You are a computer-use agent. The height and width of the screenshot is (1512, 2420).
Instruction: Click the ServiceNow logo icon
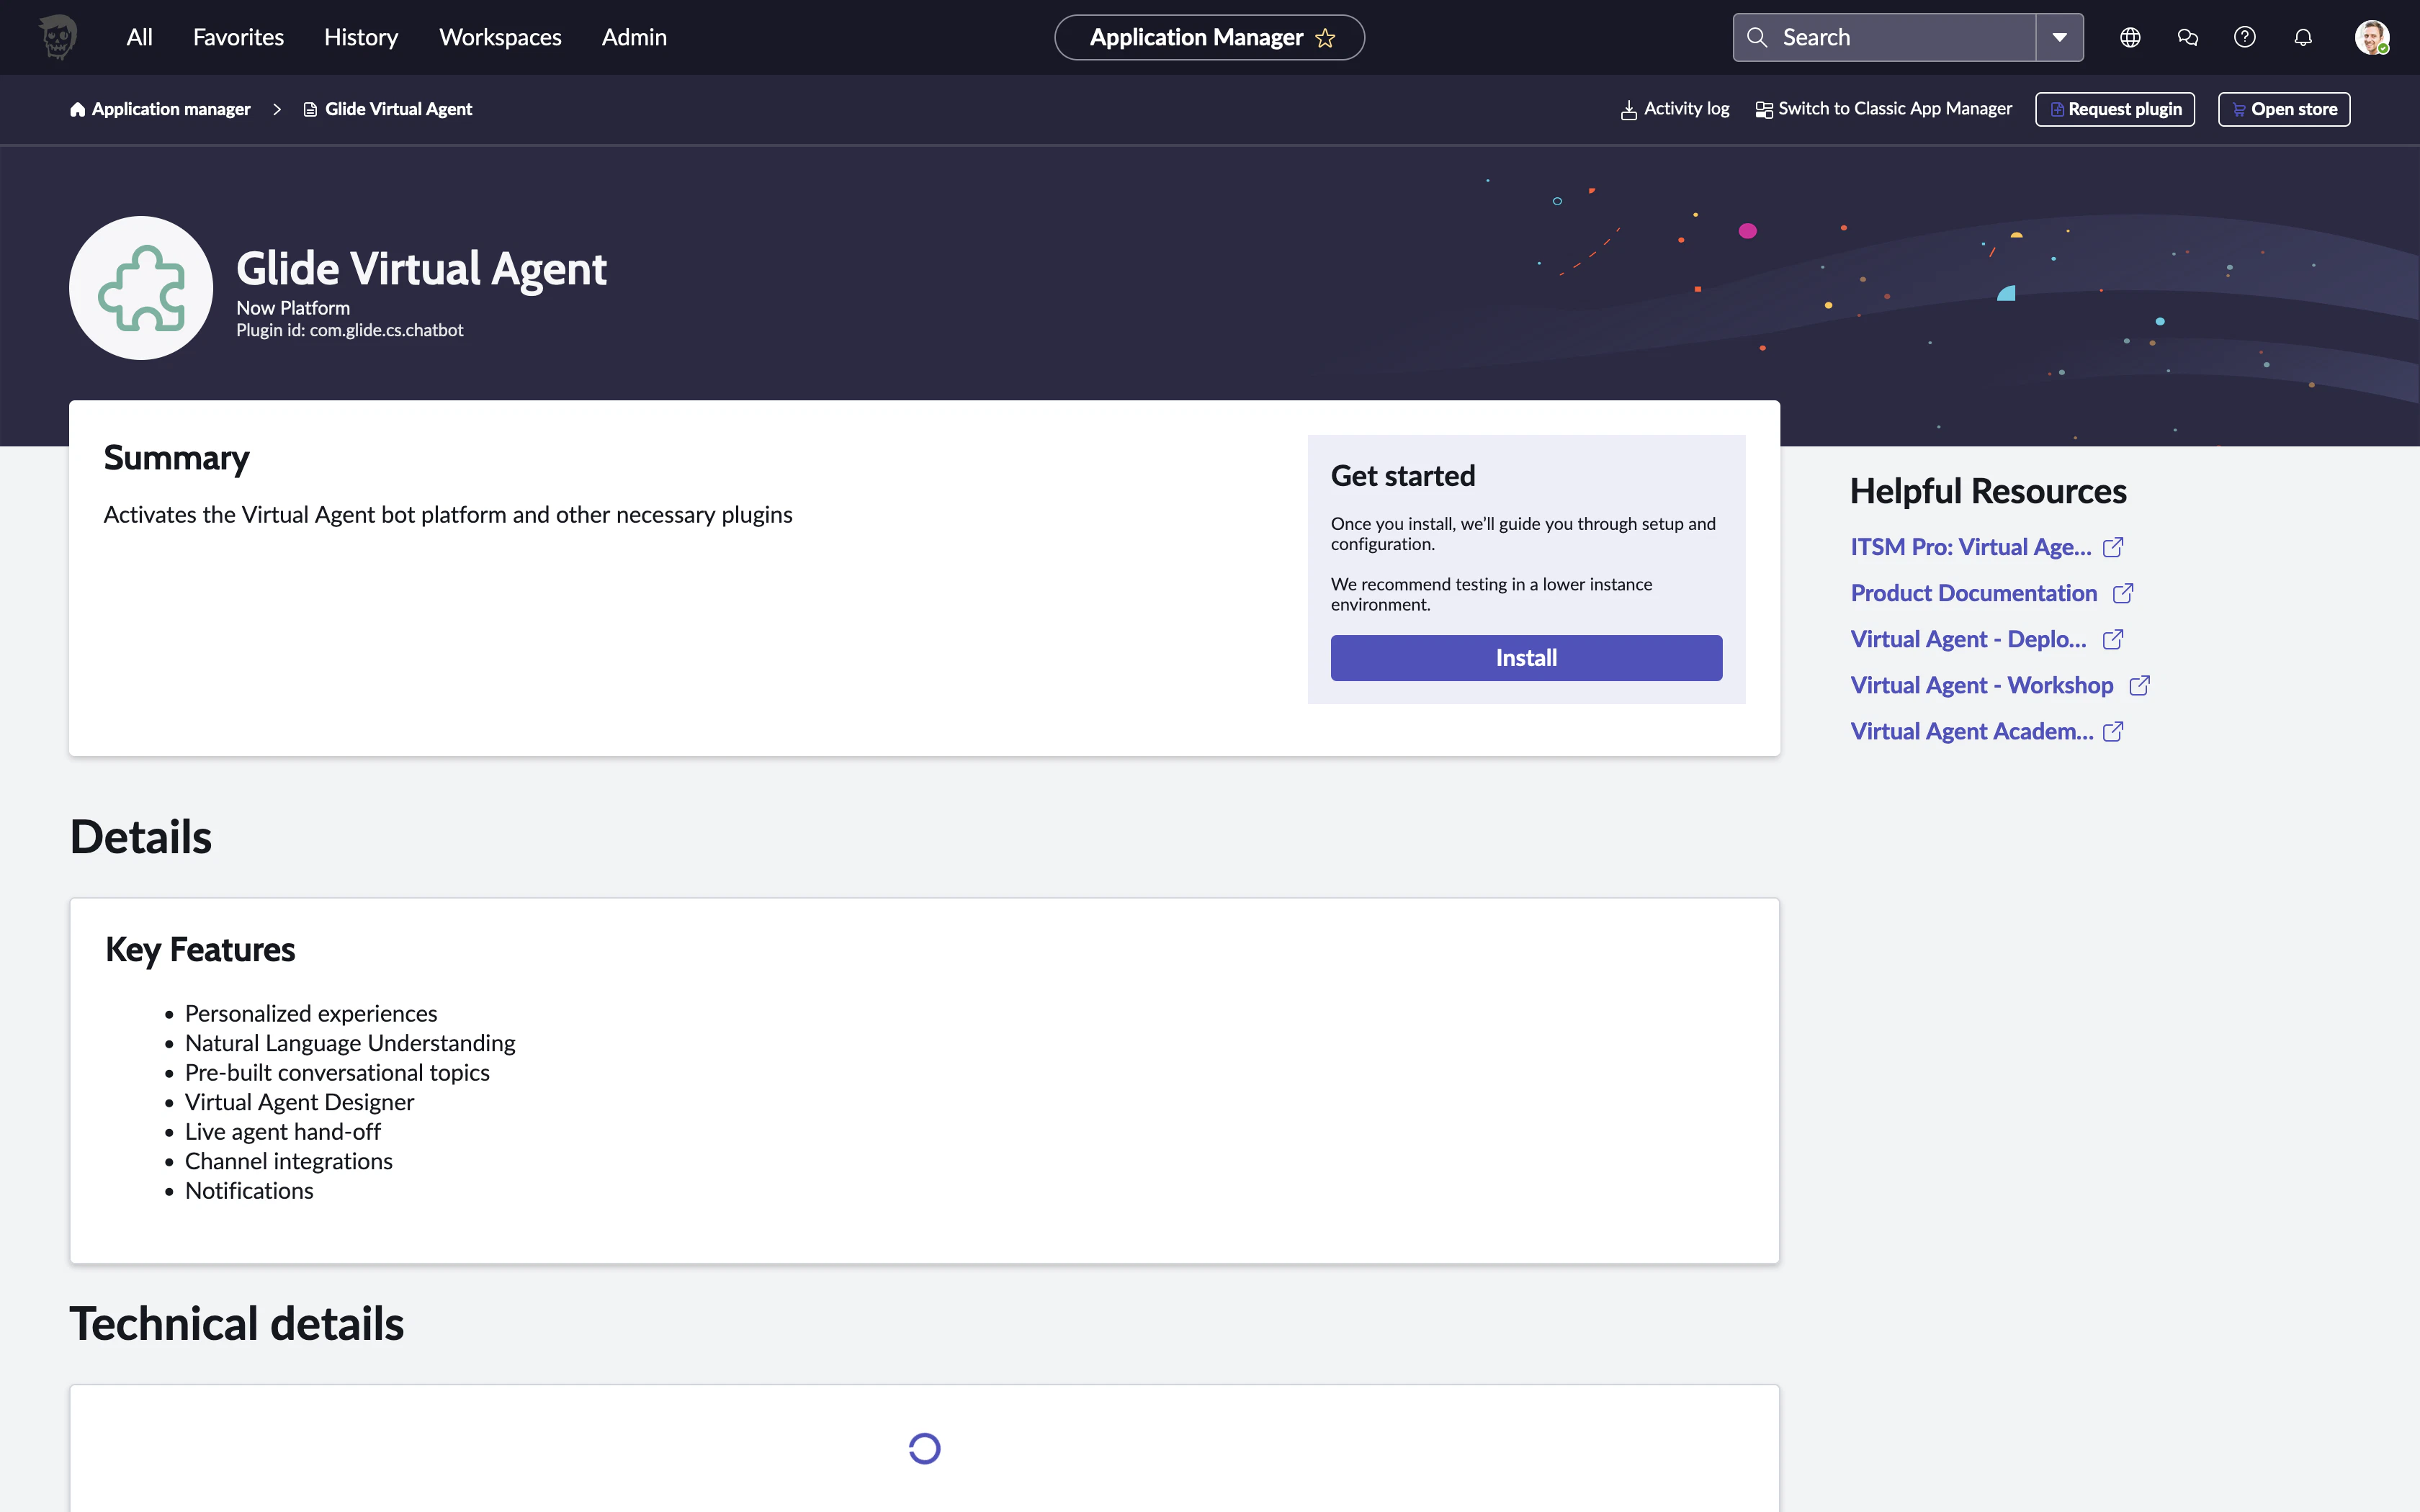58,37
